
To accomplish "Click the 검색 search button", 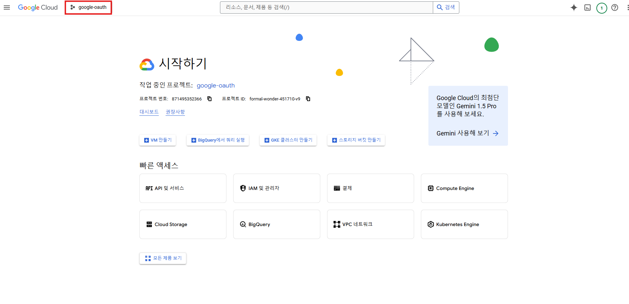I will pos(446,7).
